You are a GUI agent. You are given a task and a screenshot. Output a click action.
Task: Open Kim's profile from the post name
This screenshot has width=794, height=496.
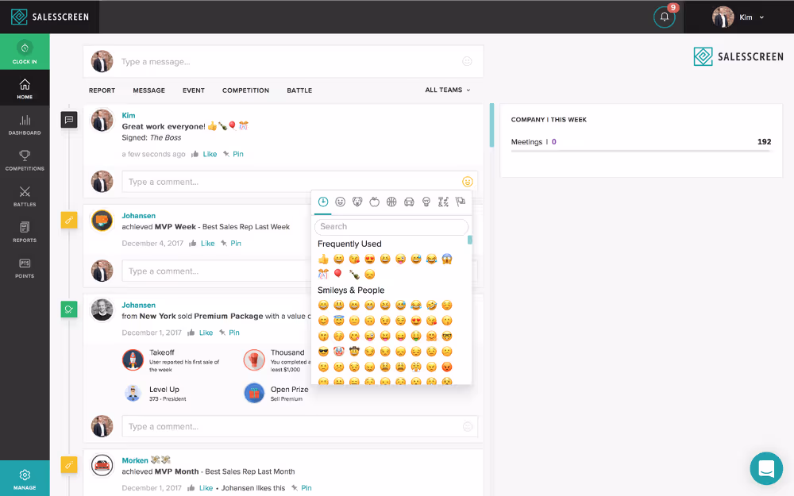click(129, 115)
